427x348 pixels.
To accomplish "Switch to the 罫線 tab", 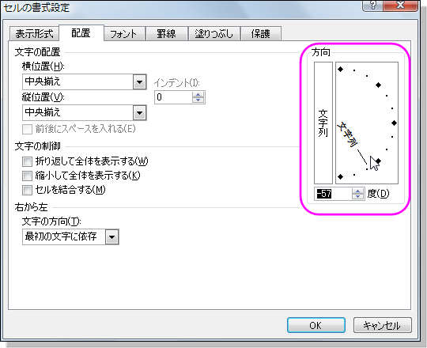I will click(166, 34).
